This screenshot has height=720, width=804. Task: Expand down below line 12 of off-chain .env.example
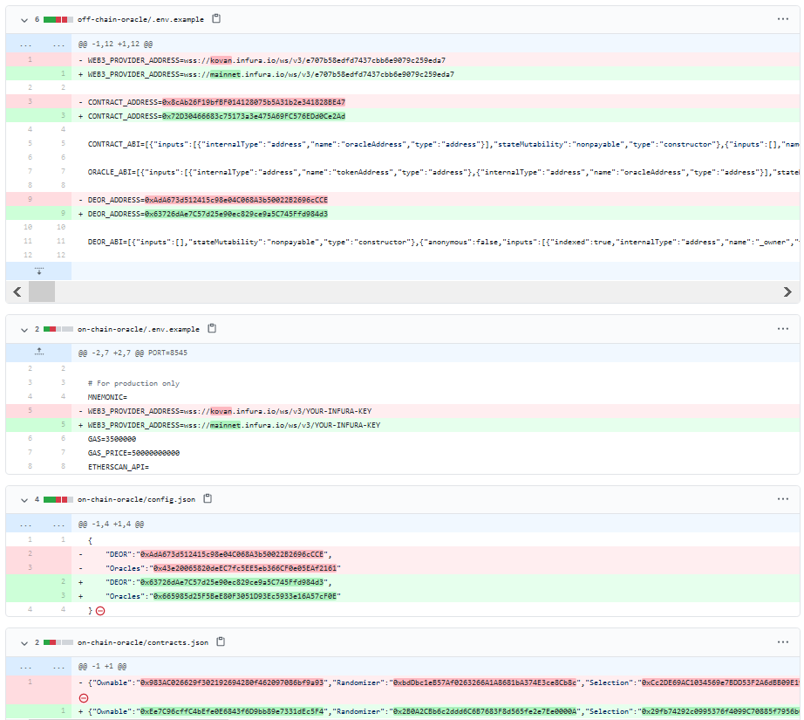pyautogui.click(x=39, y=271)
